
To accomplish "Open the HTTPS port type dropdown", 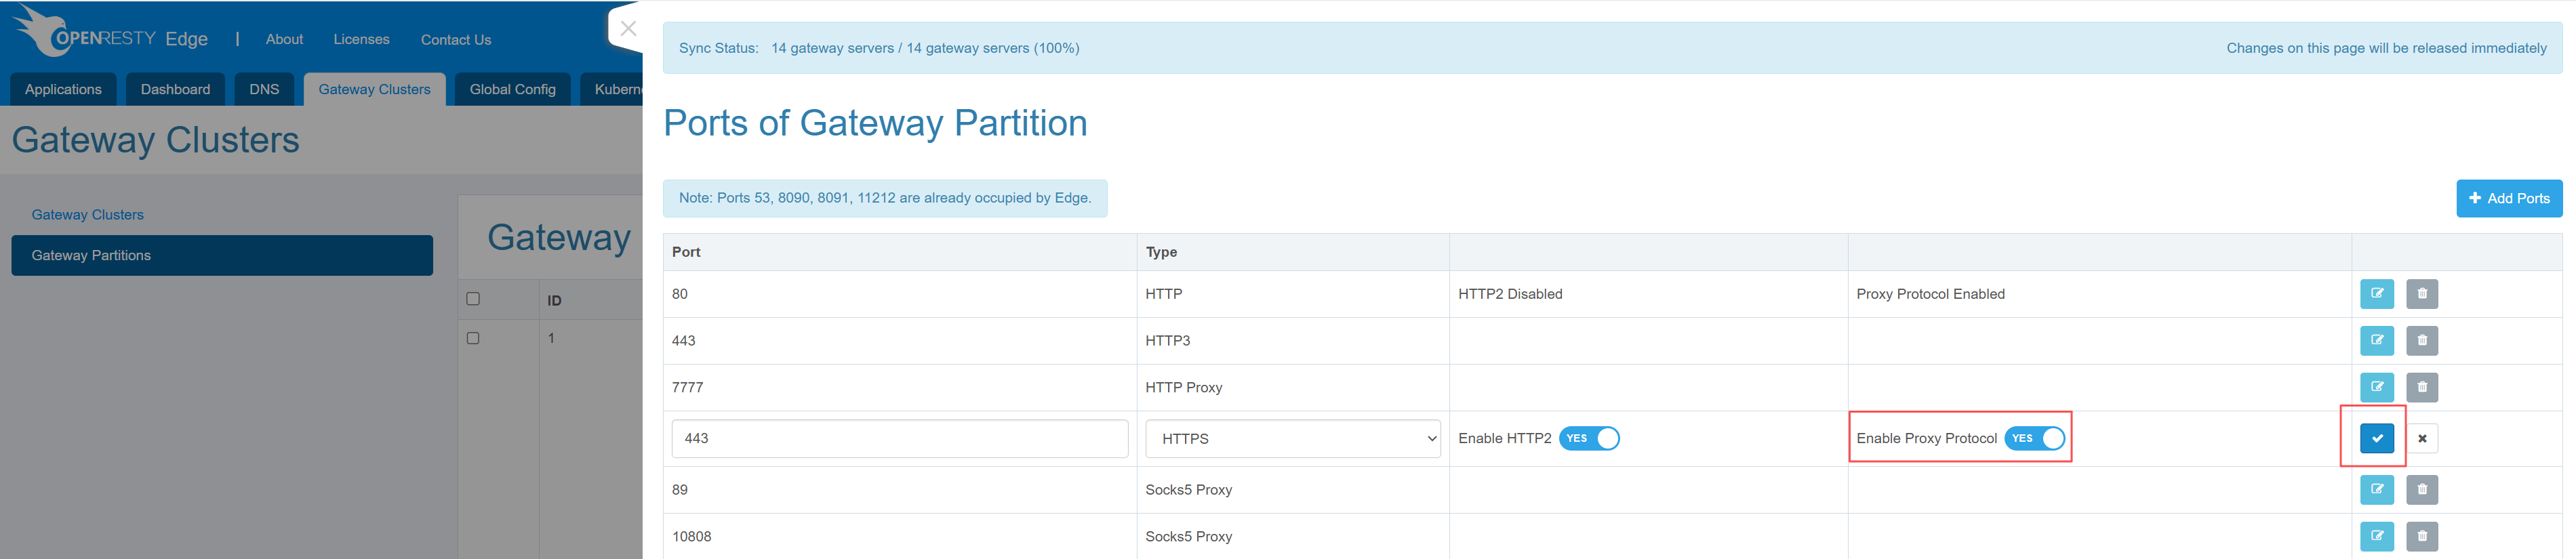I will coord(1292,439).
